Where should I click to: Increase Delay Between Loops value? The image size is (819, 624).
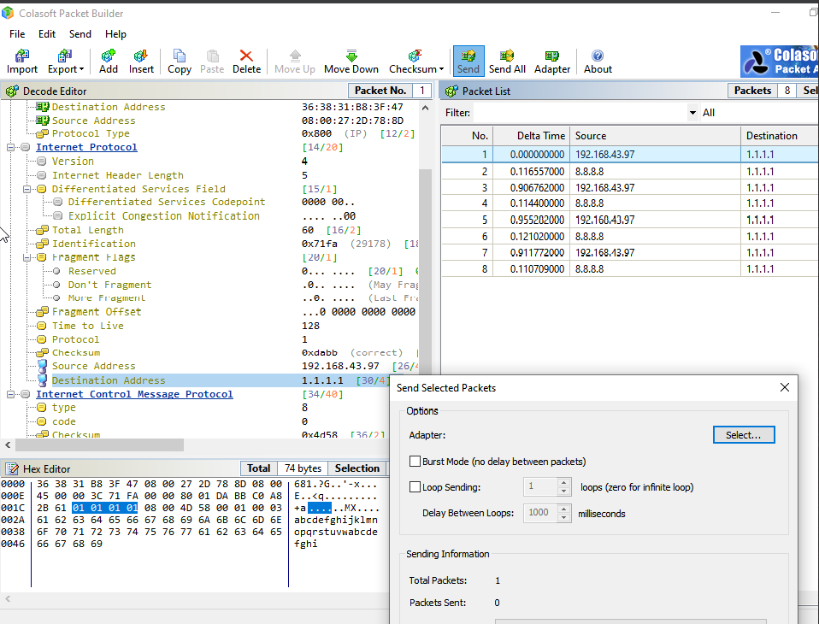point(563,509)
